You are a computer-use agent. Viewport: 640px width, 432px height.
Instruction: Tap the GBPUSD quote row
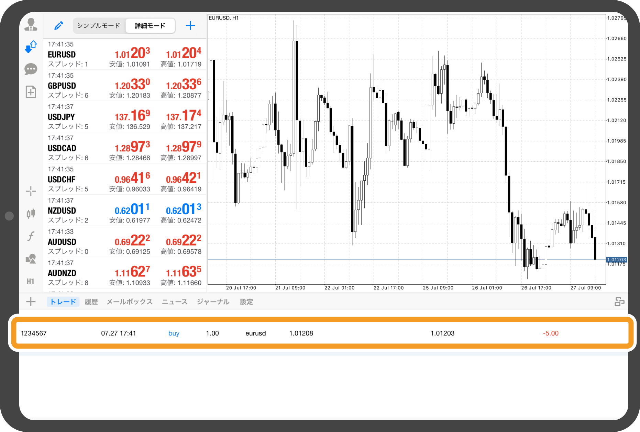tap(125, 86)
